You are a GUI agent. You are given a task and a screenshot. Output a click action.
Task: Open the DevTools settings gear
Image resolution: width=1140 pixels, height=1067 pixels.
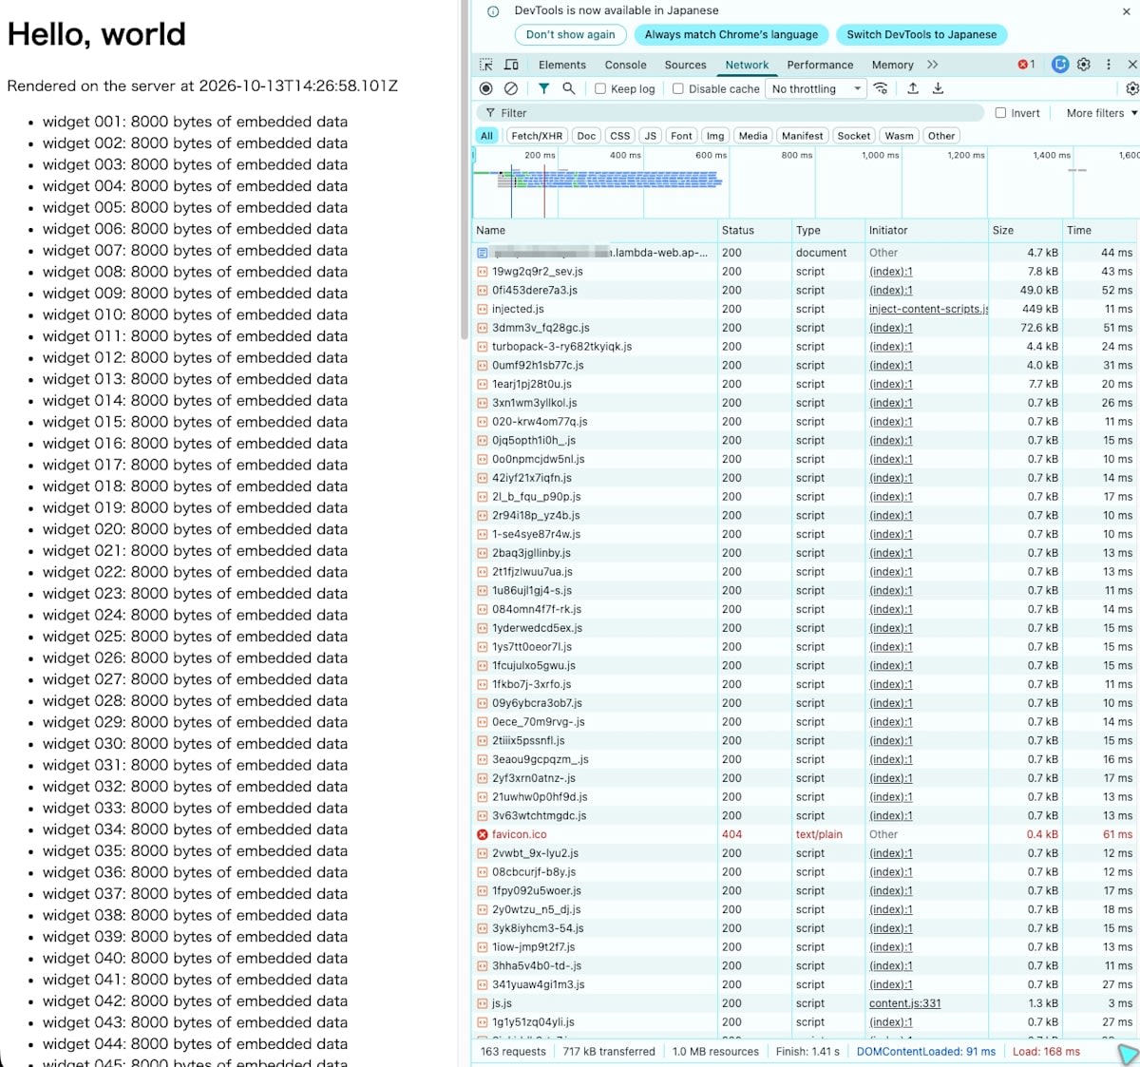click(1084, 65)
